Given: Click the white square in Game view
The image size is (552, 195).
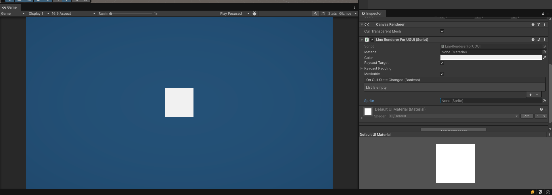Looking at the screenshot, I should tap(179, 103).
